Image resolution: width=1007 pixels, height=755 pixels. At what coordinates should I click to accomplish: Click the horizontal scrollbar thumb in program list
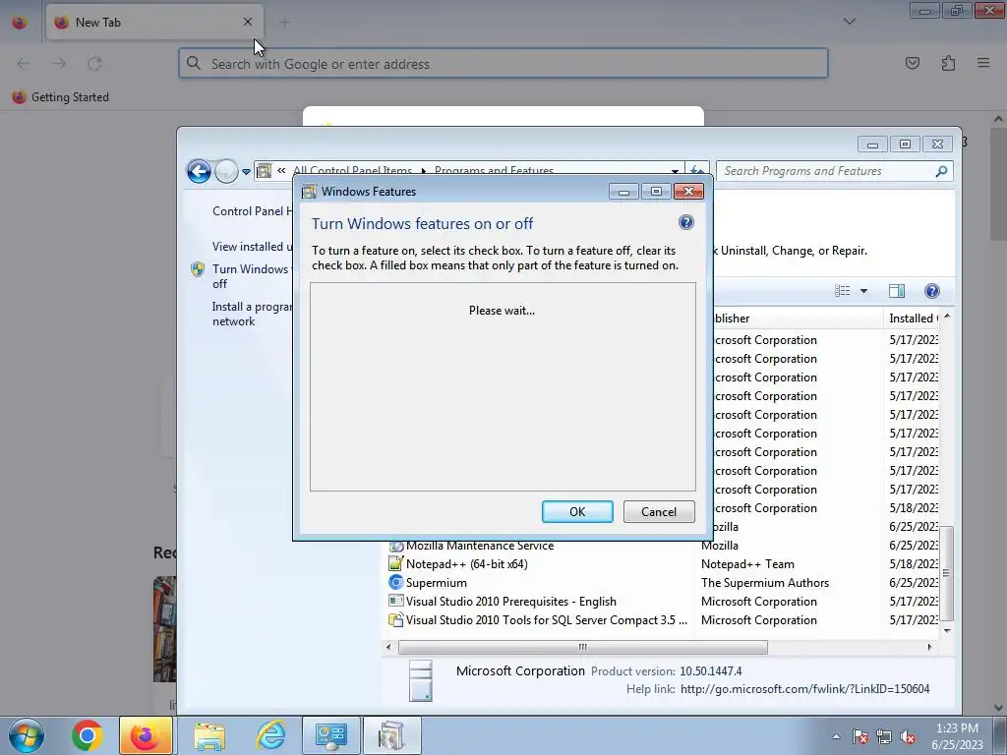[582, 647]
